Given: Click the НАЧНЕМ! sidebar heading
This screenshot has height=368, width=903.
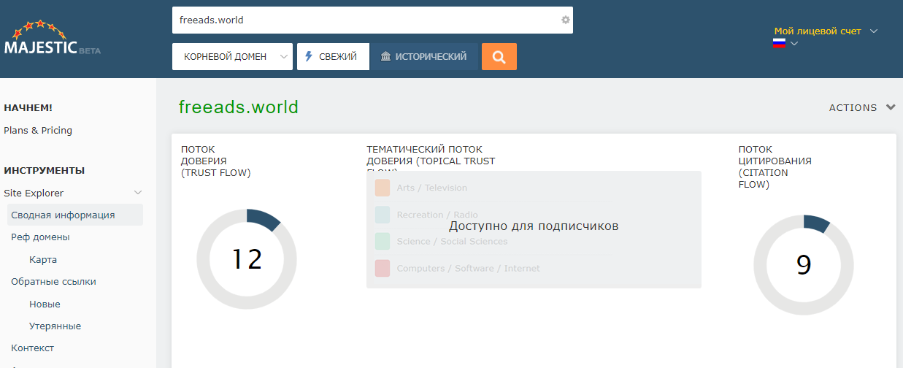Looking at the screenshot, I should click(x=28, y=107).
